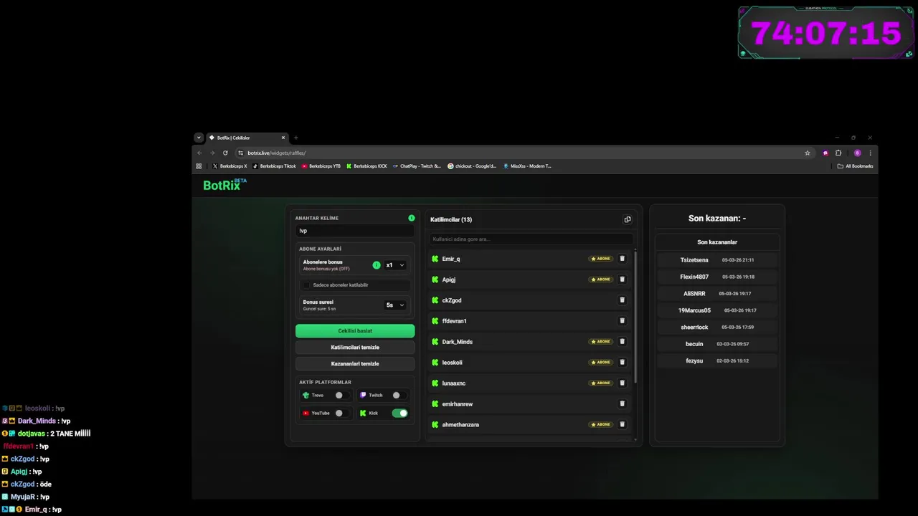This screenshot has width=918, height=516.
Task: Focus the keyword field containing !vp
Action: pos(355,231)
